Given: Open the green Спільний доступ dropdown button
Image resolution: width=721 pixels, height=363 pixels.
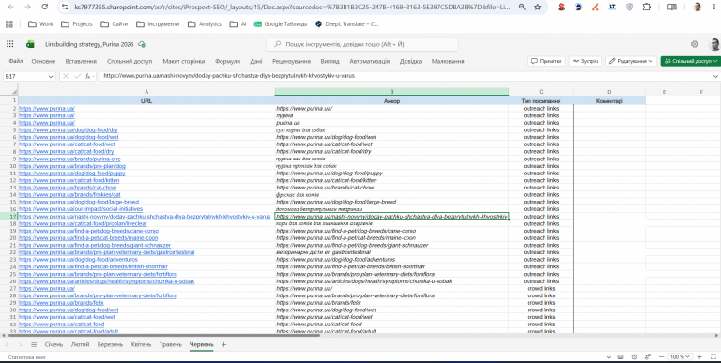Looking at the screenshot, I should [691, 61].
